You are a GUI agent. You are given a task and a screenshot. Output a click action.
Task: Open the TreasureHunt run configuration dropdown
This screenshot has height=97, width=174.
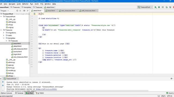click(145, 7)
